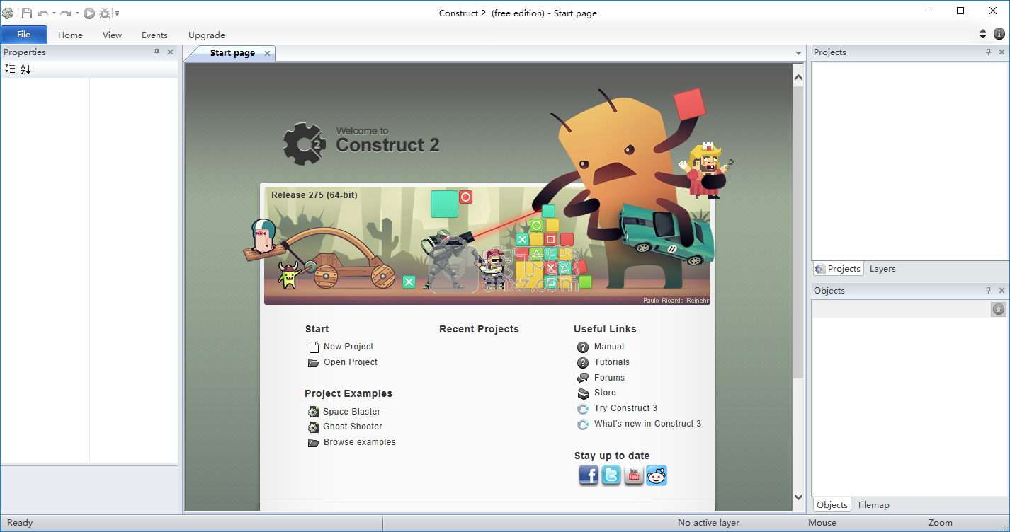Click the Save icon in quick access toolbar

[27, 13]
